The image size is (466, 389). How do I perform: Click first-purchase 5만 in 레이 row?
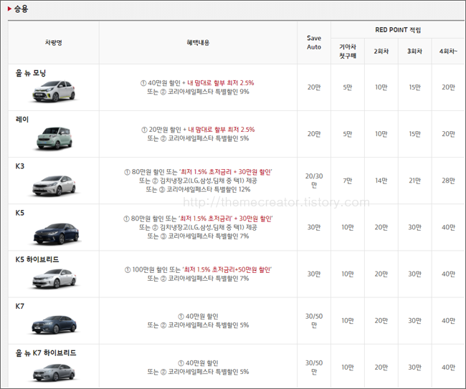point(348,134)
